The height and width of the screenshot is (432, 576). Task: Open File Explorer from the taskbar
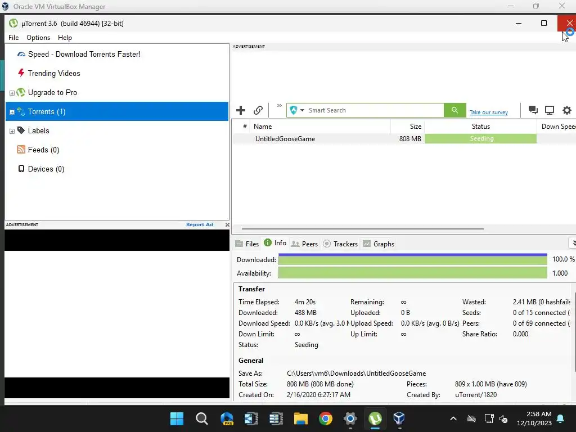point(300,418)
